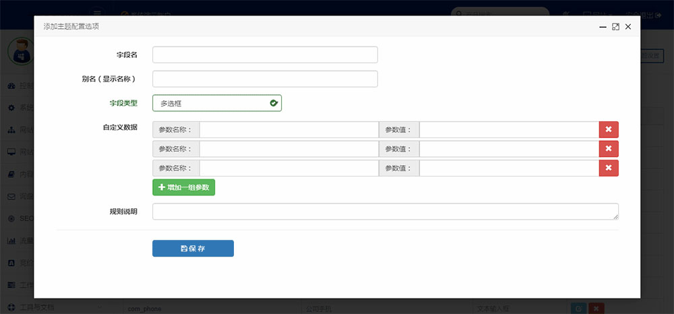674x314 pixels.
Task: Maximize the 添加主题配置选项 dialog
Action: click(615, 26)
